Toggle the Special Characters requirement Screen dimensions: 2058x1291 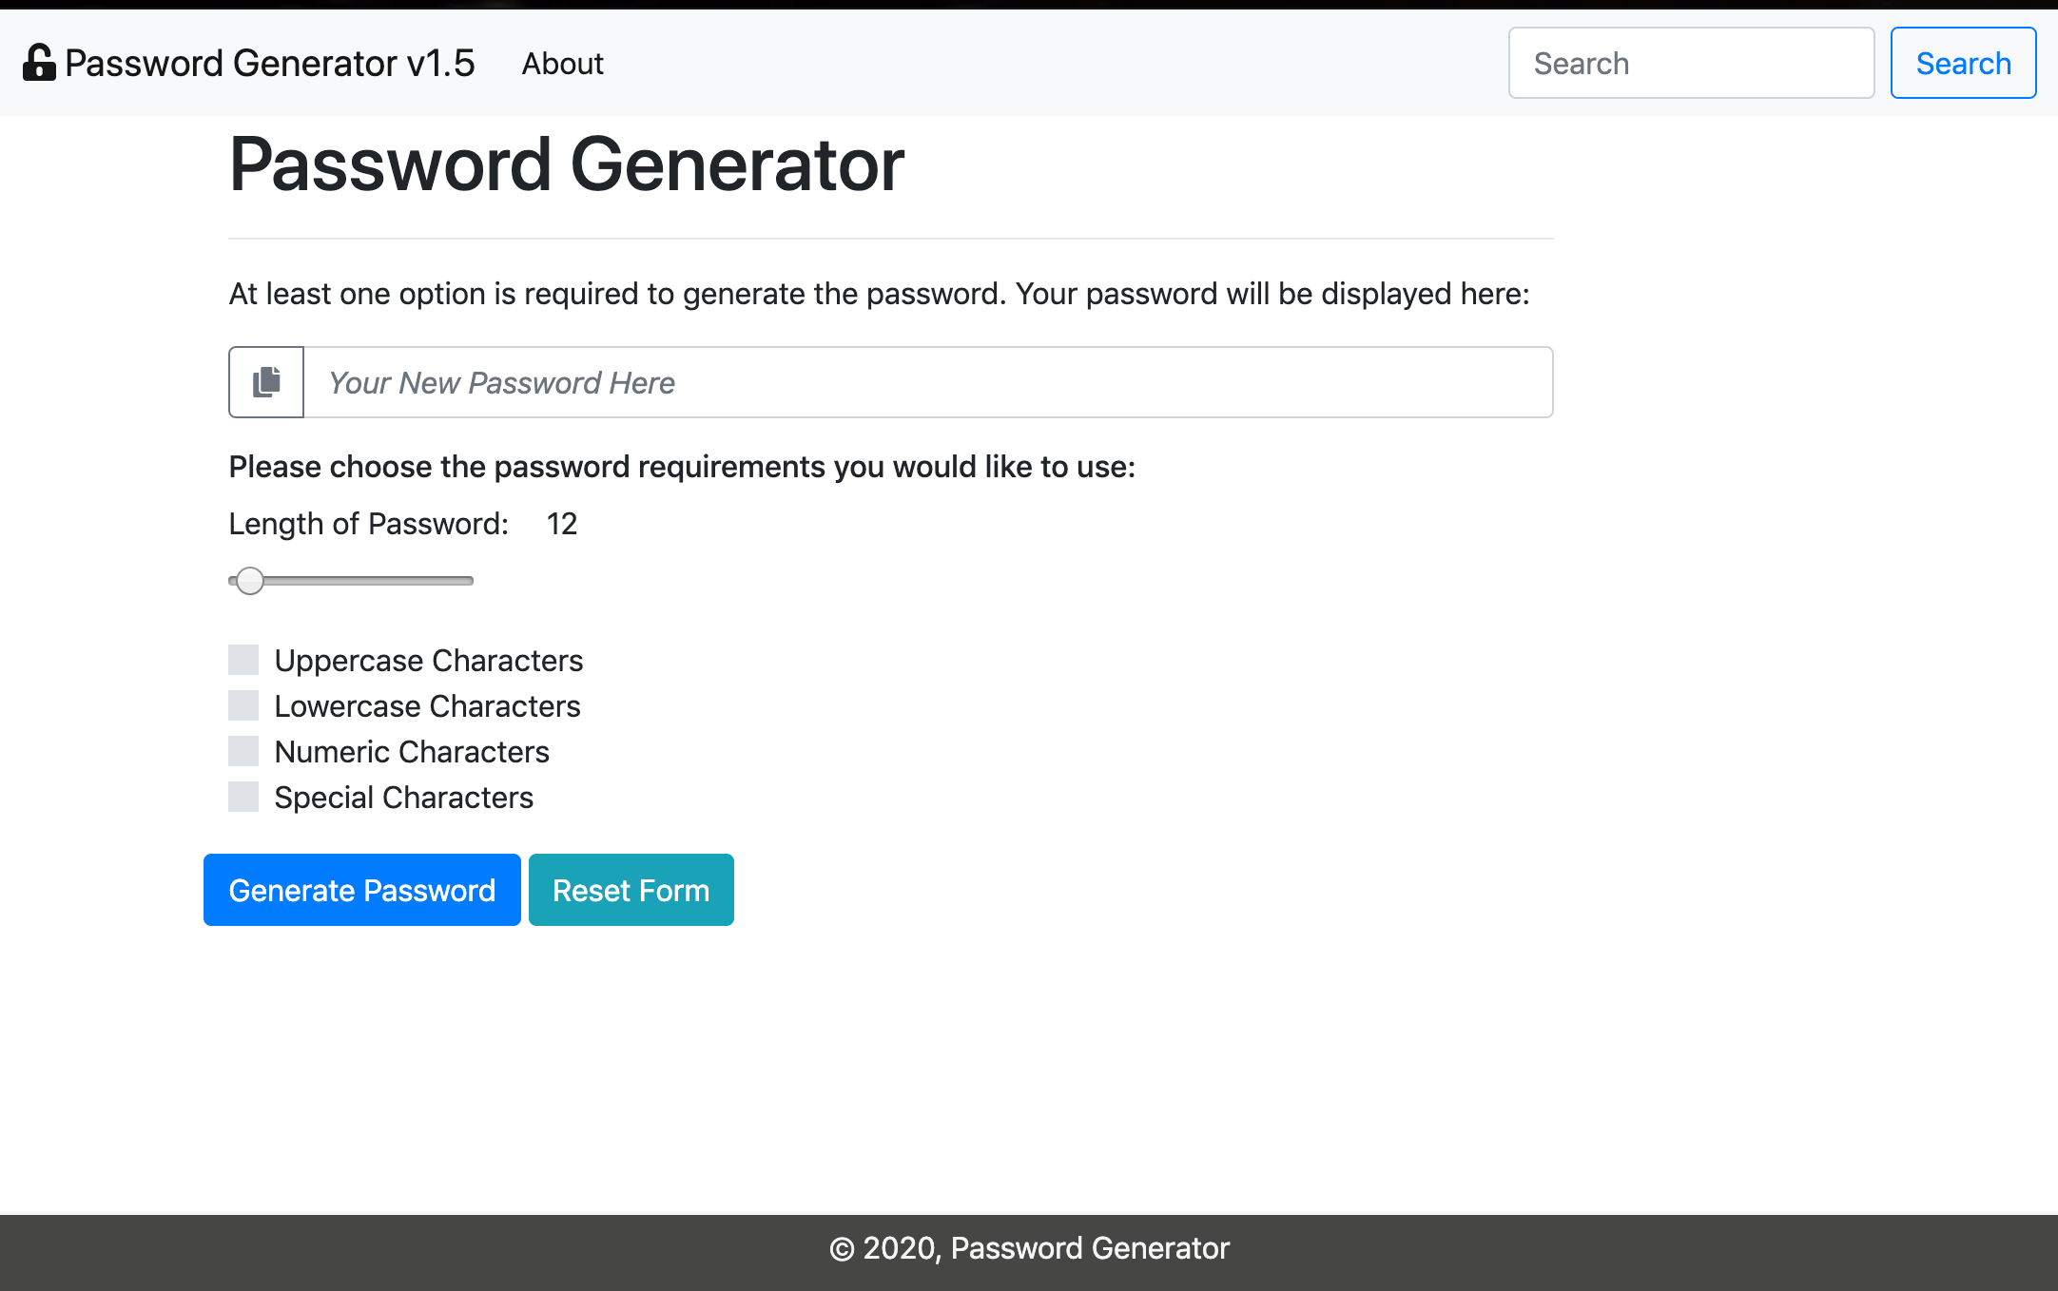[243, 797]
